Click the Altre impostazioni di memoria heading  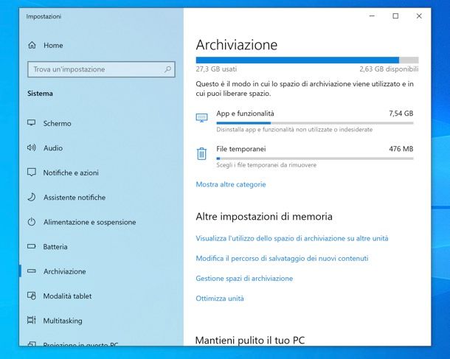tap(264, 217)
